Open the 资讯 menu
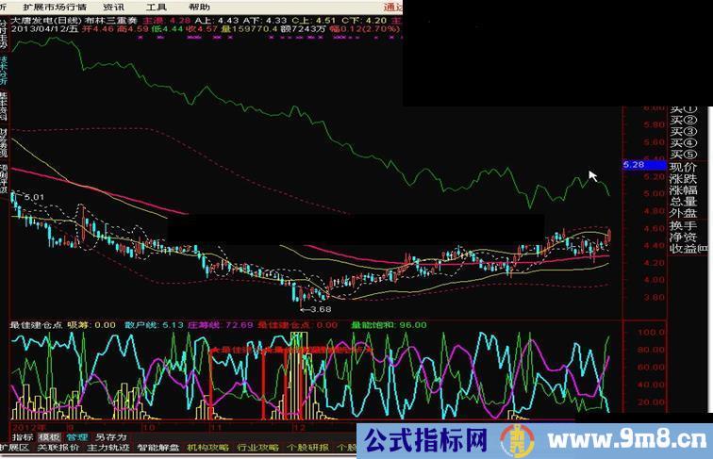The width and height of the screenshot is (713, 459). [112, 6]
